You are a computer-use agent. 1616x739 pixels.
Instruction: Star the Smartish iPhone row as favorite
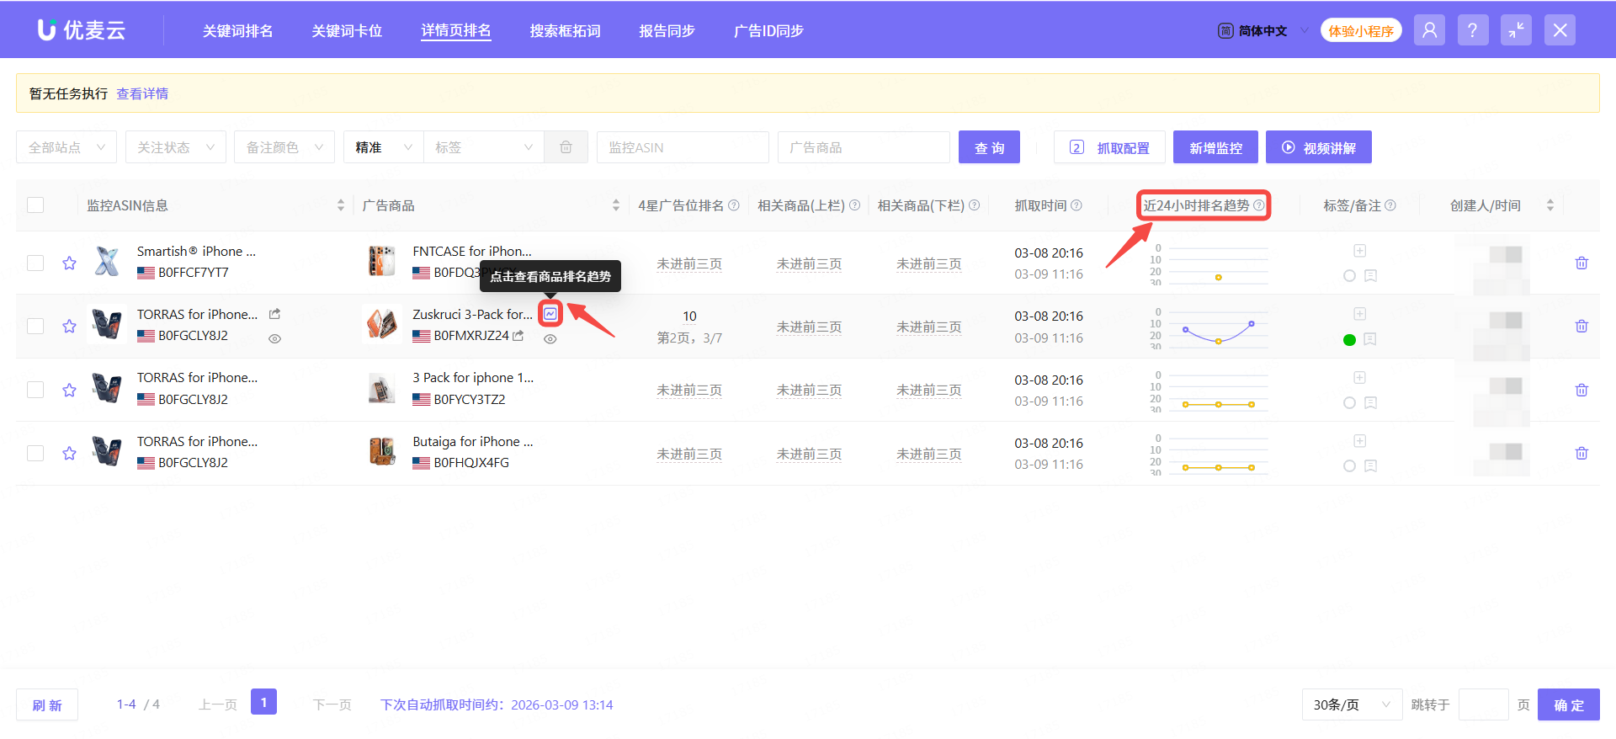pyautogui.click(x=69, y=263)
